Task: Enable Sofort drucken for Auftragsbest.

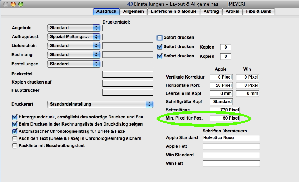Action: (160, 37)
